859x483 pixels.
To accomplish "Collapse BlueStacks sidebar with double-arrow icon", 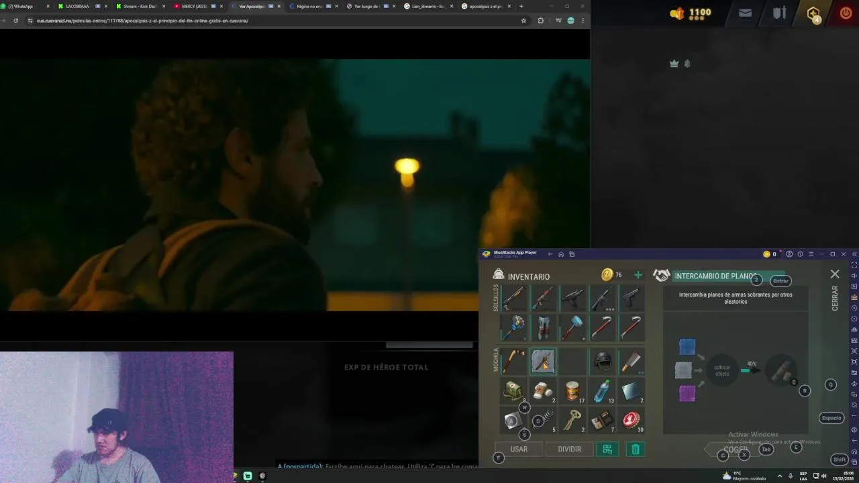I will [x=854, y=254].
